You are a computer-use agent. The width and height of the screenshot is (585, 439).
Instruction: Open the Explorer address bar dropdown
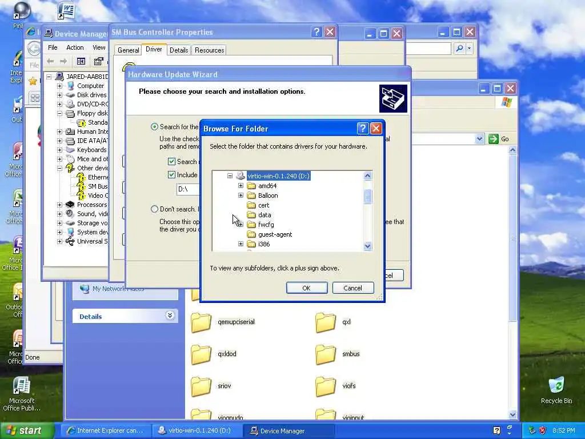(479, 139)
